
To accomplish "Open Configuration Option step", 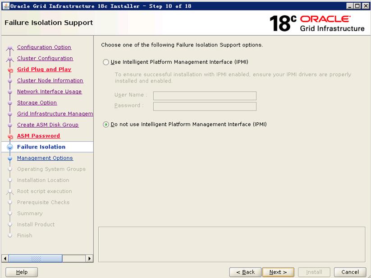I will [x=44, y=47].
